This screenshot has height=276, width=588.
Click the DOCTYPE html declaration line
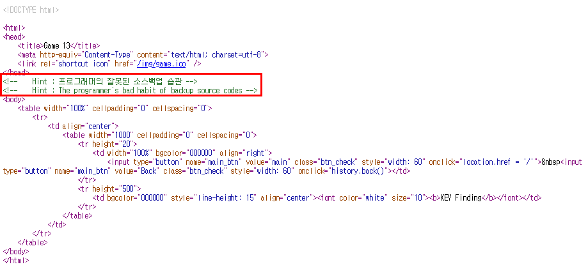coord(31,10)
